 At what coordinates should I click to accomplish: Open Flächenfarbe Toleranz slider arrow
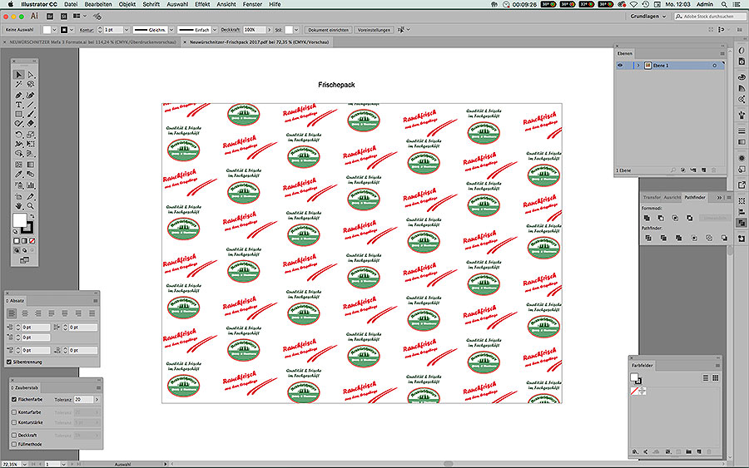(x=97, y=399)
